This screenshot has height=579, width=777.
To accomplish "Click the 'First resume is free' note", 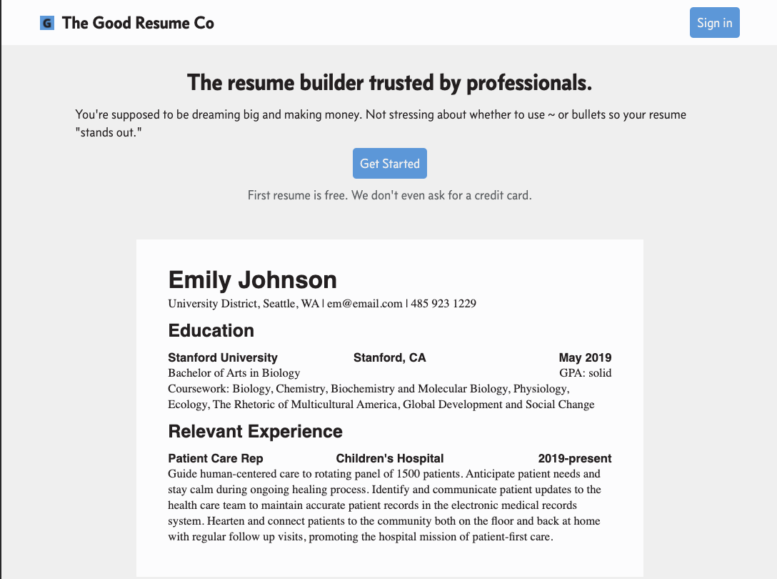I will [x=389, y=195].
